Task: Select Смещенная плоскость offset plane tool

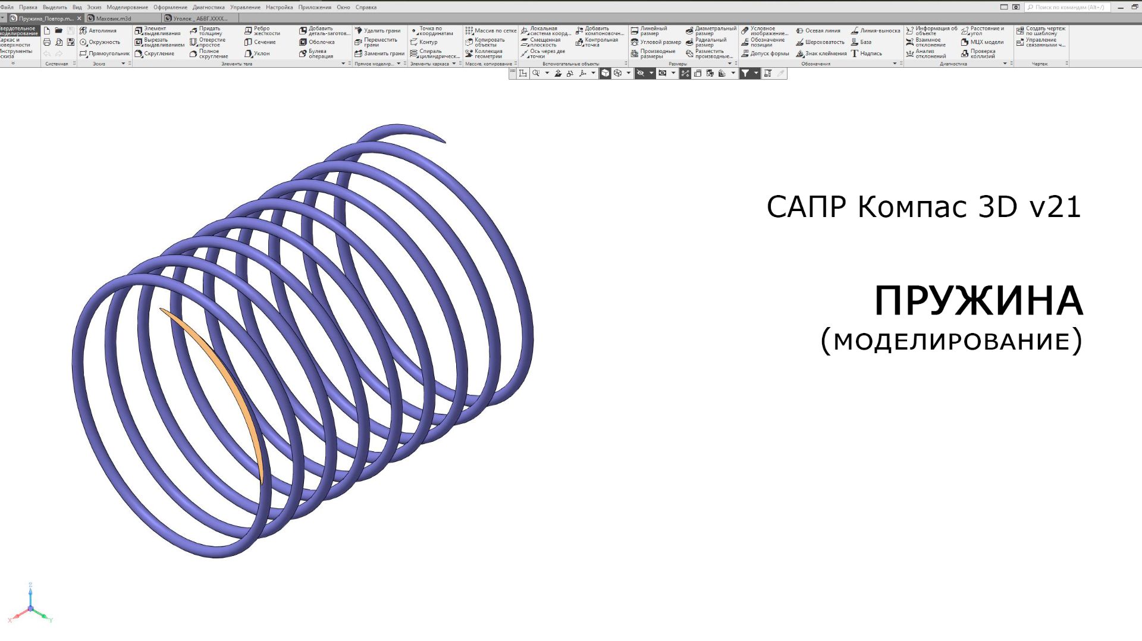Action: tap(541, 42)
